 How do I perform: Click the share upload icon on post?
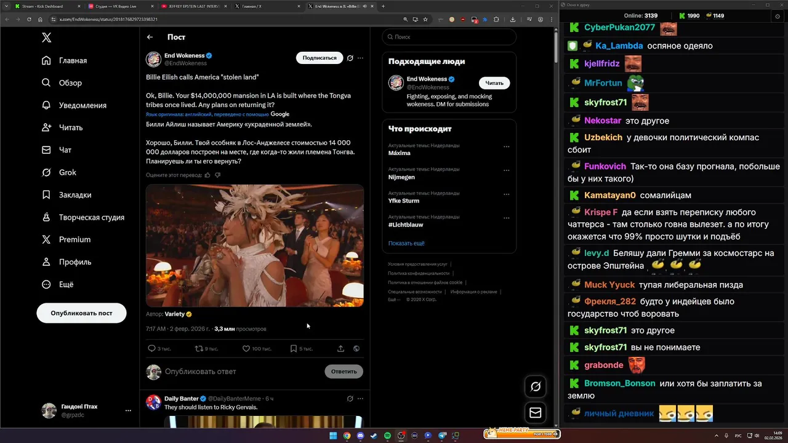tap(340, 348)
